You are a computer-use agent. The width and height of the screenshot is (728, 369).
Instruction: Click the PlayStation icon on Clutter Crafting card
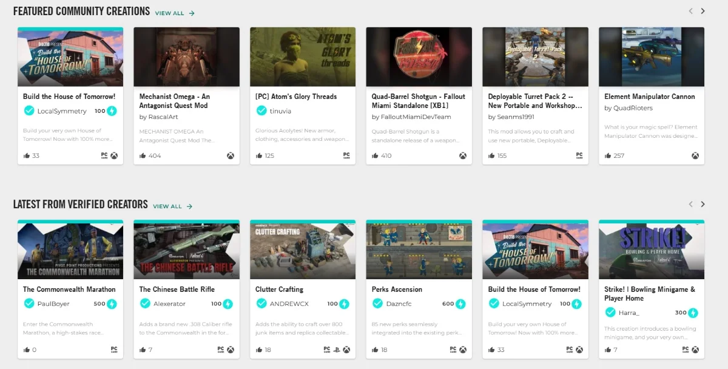coord(337,350)
